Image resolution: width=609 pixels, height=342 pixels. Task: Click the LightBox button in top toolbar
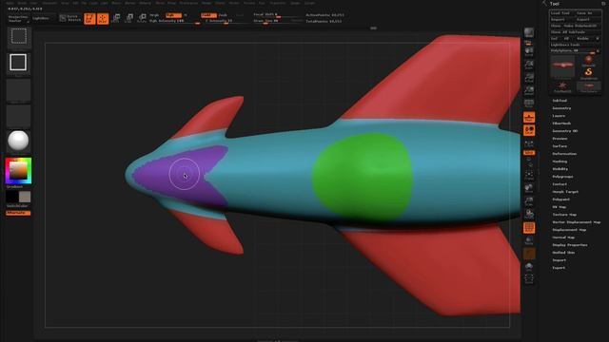[x=41, y=18]
